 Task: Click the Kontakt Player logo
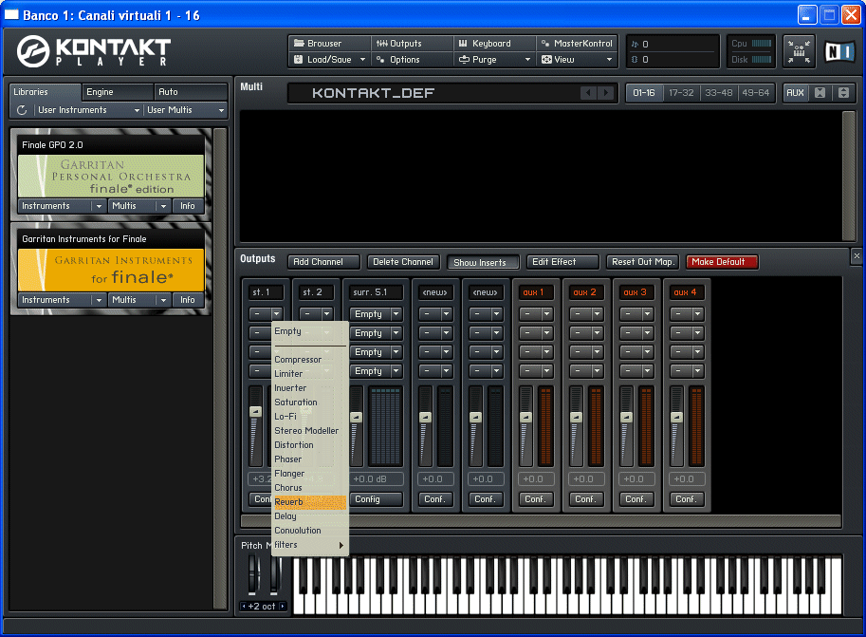95,51
